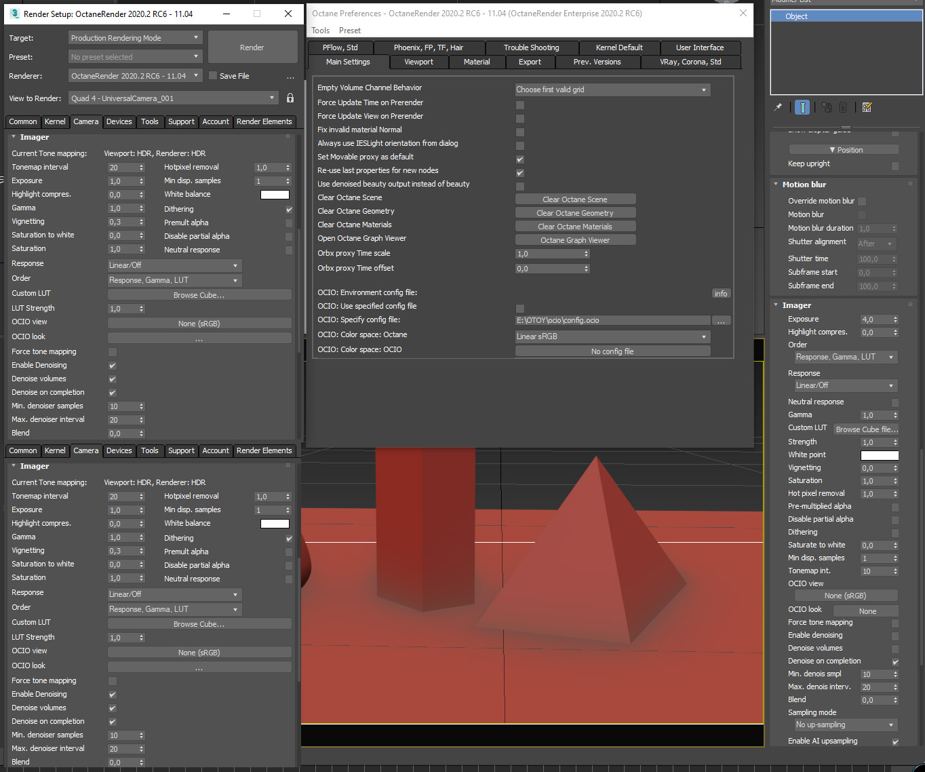Select the Viewport tab in Octane Preferences
The height and width of the screenshot is (772, 925).
[x=418, y=62]
